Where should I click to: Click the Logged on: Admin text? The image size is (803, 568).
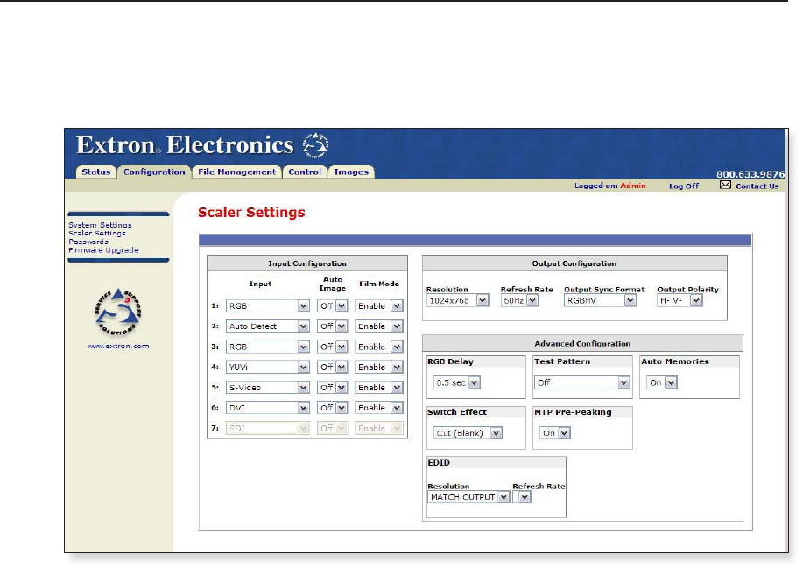(x=610, y=186)
